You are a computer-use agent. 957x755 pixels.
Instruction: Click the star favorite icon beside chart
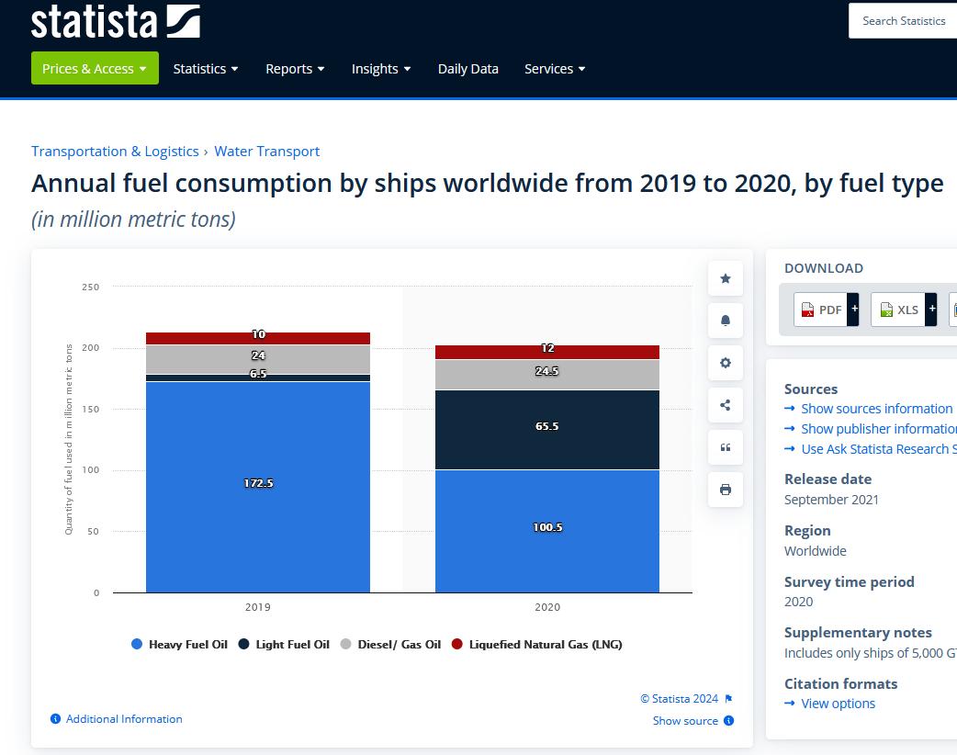pos(726,278)
